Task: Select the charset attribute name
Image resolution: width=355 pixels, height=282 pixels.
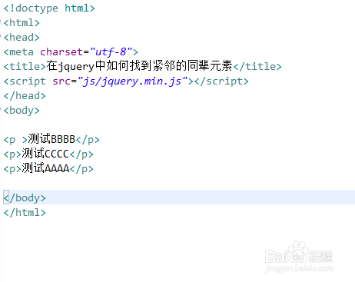Action: (x=61, y=52)
